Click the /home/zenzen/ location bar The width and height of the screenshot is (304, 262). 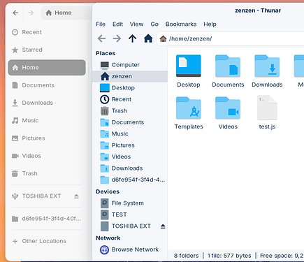pos(230,38)
